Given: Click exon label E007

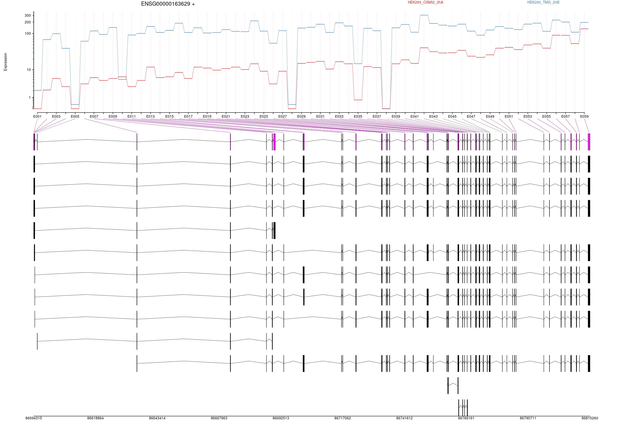Looking at the screenshot, I should pyautogui.click(x=94, y=116).
